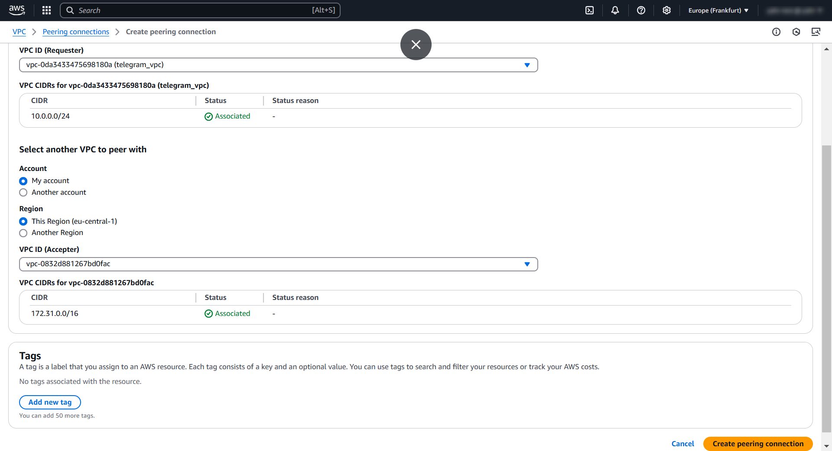Image resolution: width=832 pixels, height=451 pixels.
Task: Expand the VPC ID (Requester) dropdown
Action: coord(278,65)
